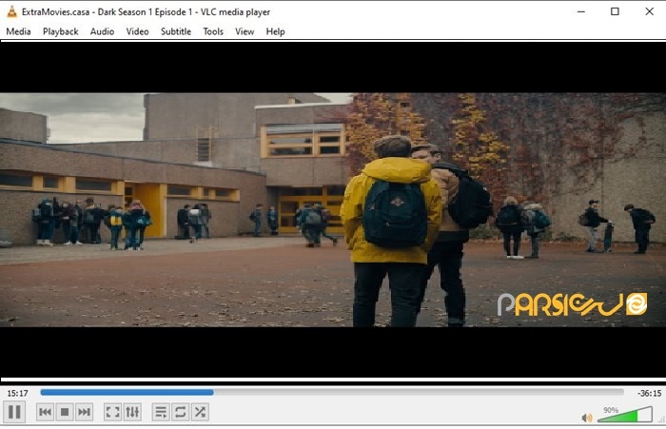The width and height of the screenshot is (666, 429).
Task: Toggle random shuffle playback
Action: [x=200, y=412]
